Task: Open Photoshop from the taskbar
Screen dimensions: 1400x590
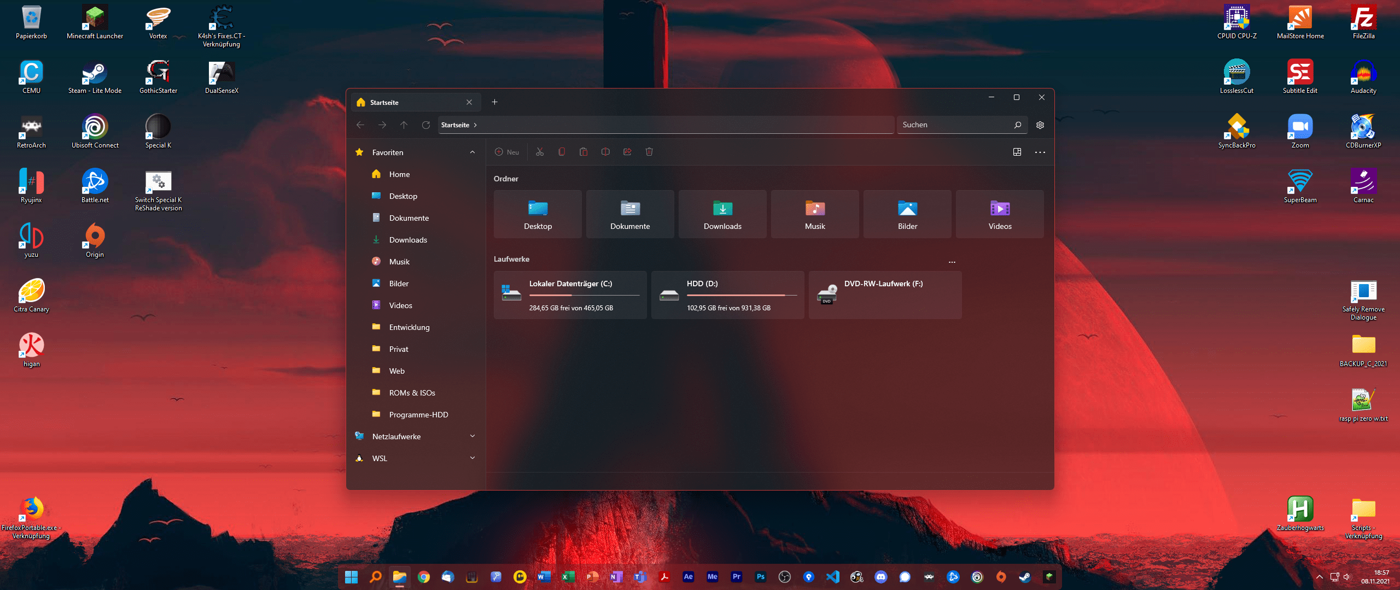Action: click(x=761, y=577)
